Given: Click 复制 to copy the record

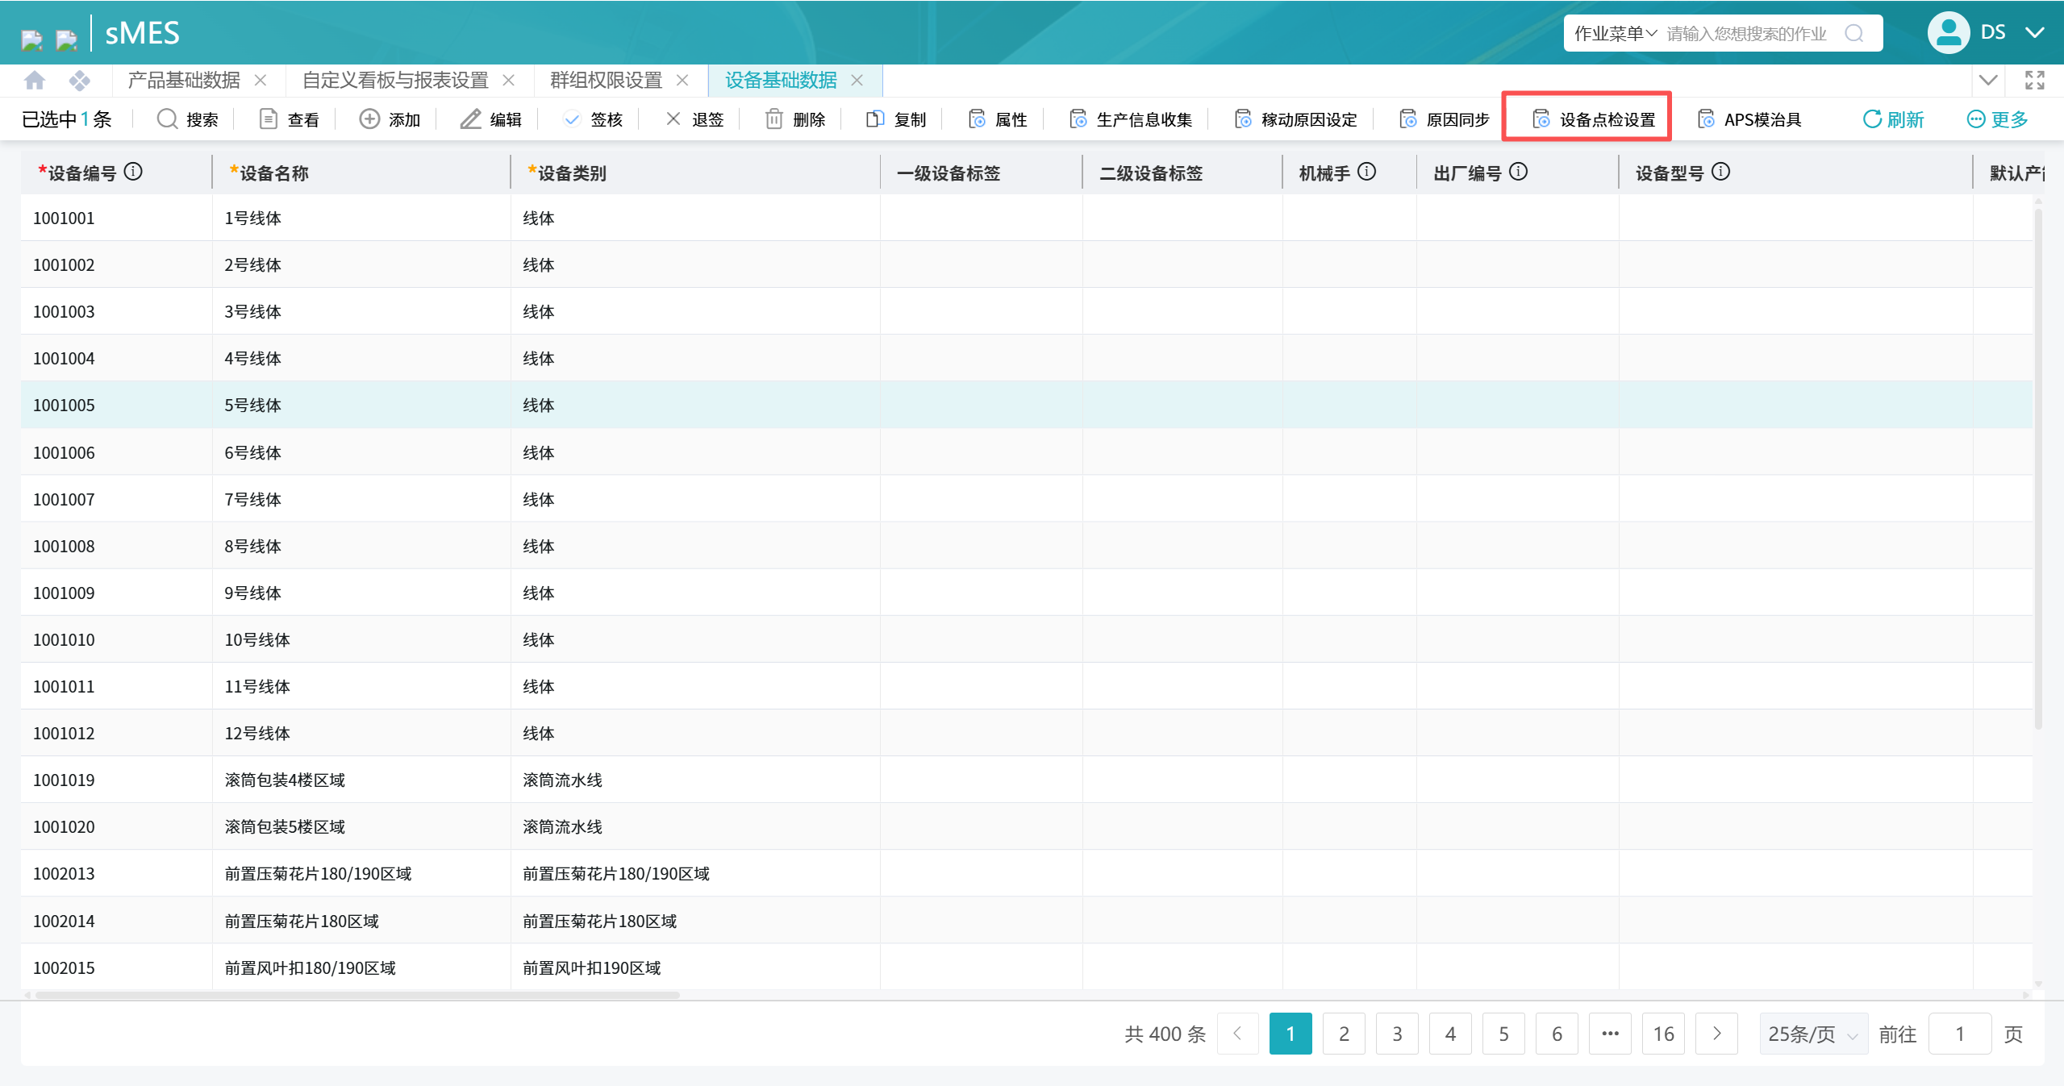Looking at the screenshot, I should pos(896,119).
